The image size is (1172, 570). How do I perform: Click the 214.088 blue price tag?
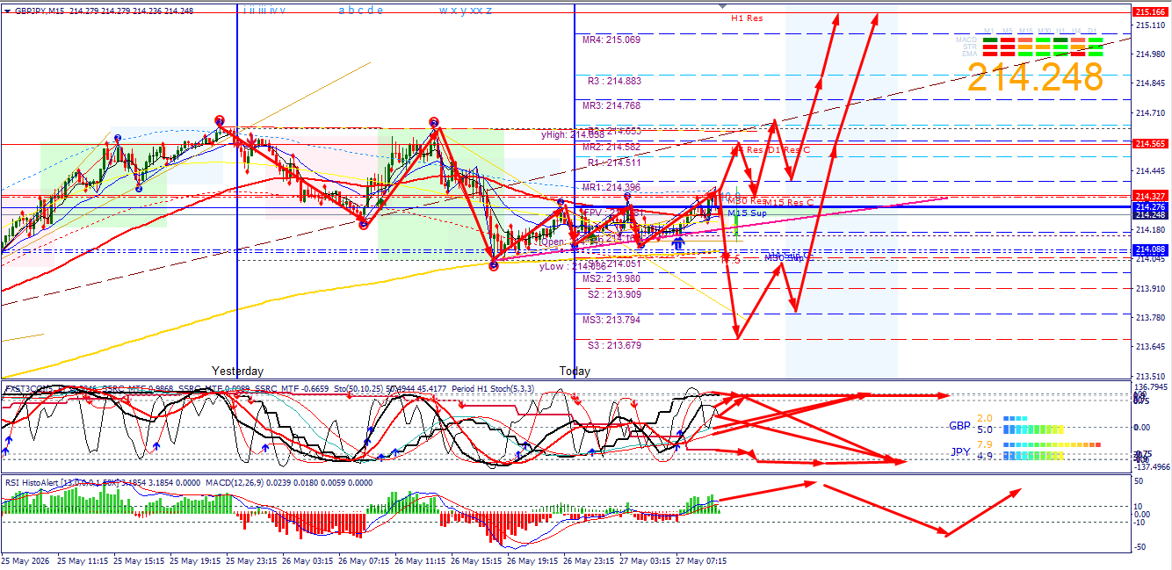1150,249
